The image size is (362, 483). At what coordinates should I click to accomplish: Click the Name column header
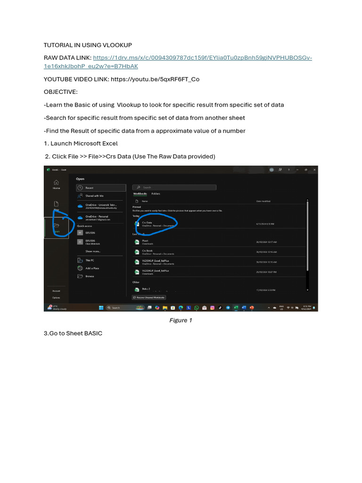145,201
